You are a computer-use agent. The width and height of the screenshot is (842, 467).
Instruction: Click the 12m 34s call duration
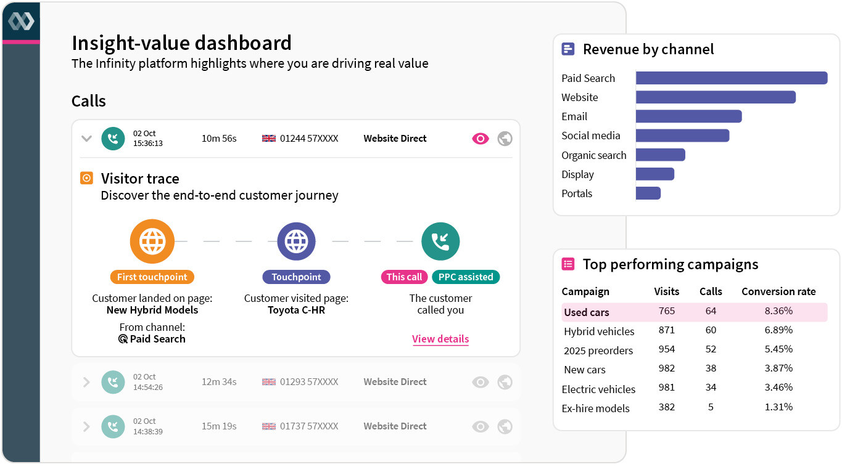pos(219,382)
